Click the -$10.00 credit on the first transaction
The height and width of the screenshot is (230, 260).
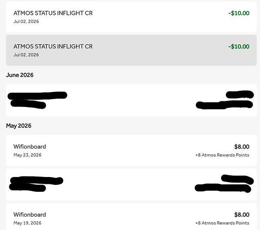point(239,13)
